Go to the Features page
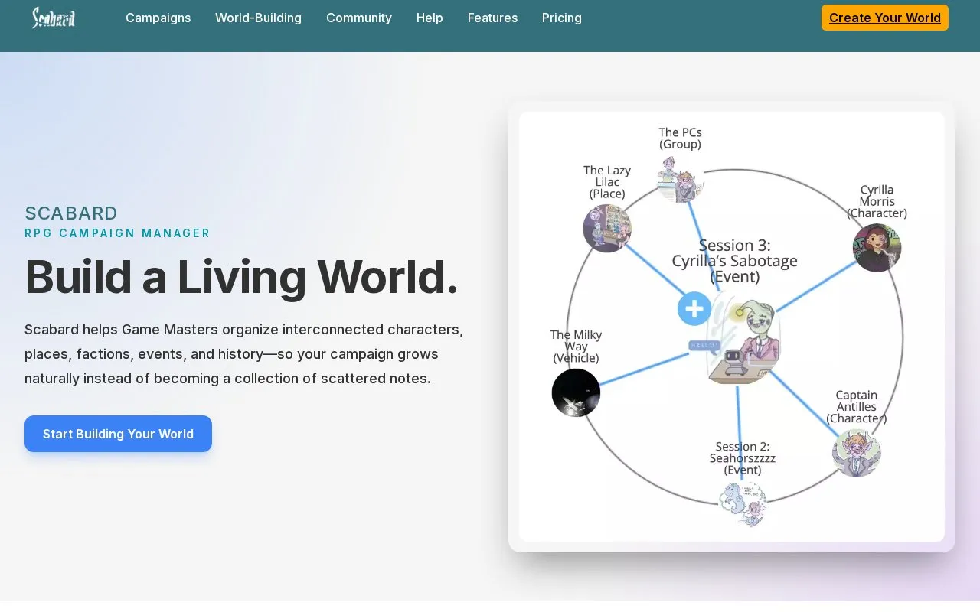980x612 pixels. pos(492,18)
